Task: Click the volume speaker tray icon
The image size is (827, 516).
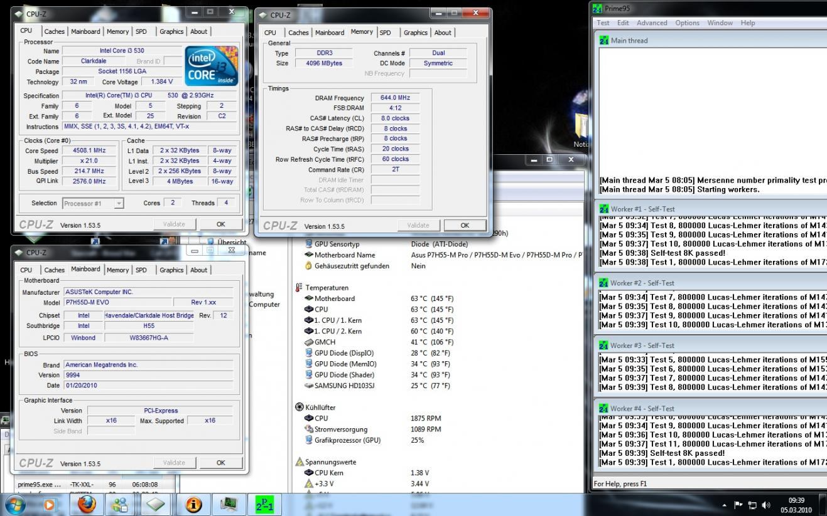Action: [765, 505]
